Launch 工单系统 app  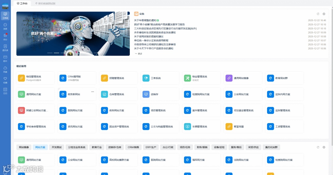160,78
